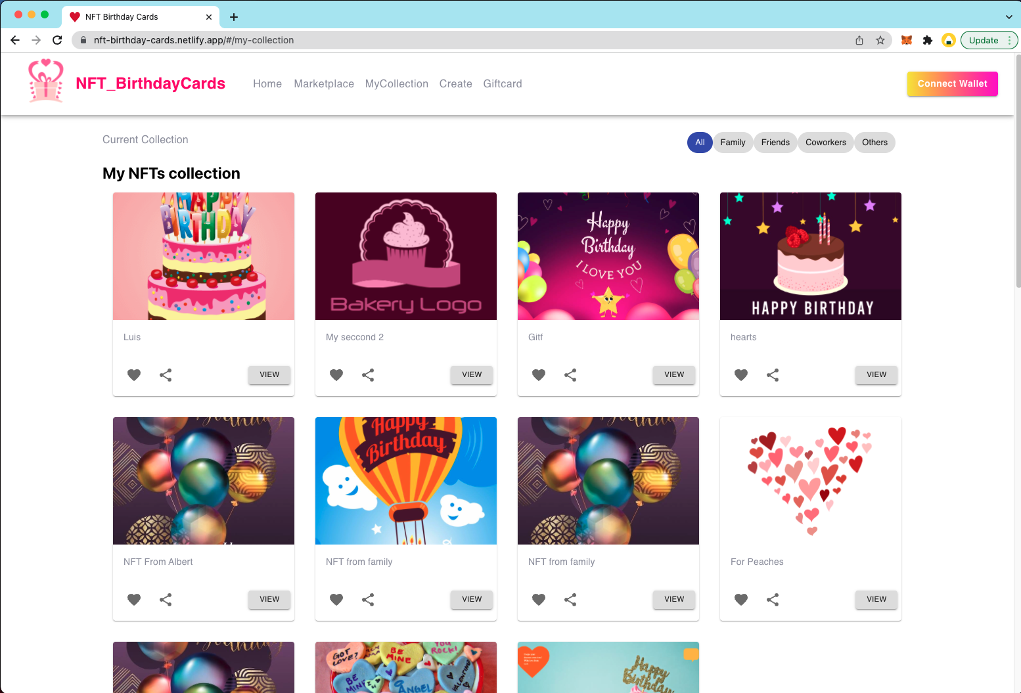
Task: Share the hearts card
Action: (x=773, y=375)
